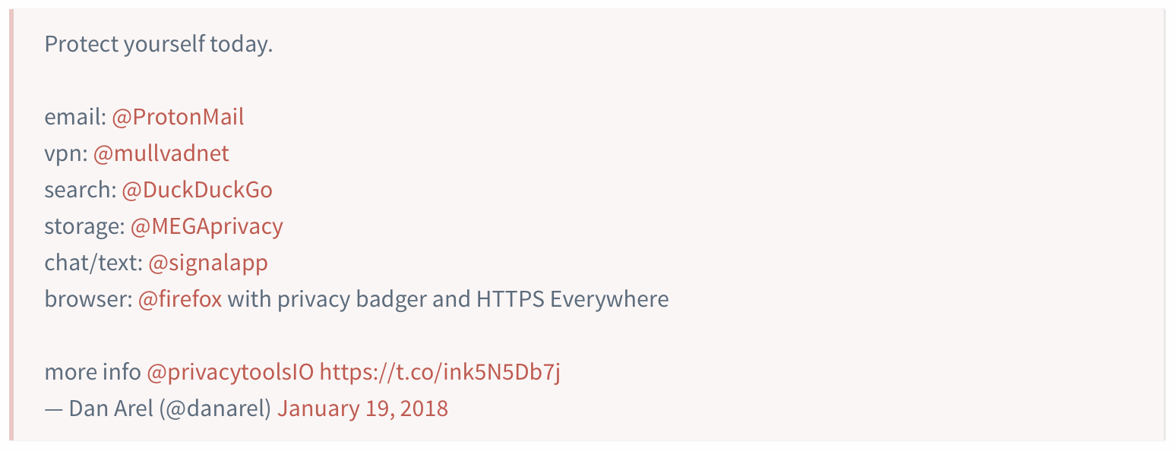Click the January 19, 2018 date link

click(x=362, y=408)
